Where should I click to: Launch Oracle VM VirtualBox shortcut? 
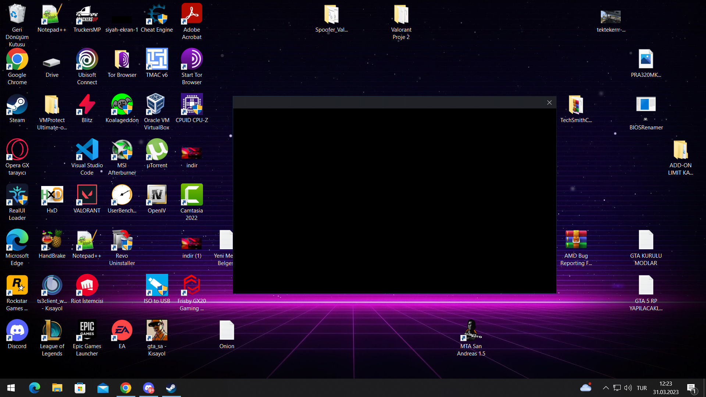click(157, 112)
